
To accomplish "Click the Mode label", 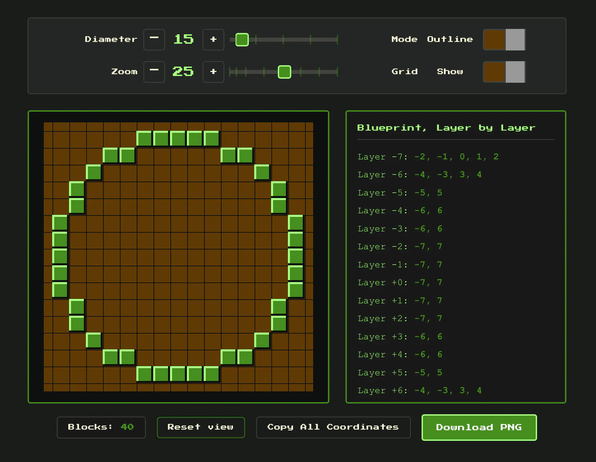I will click(404, 40).
